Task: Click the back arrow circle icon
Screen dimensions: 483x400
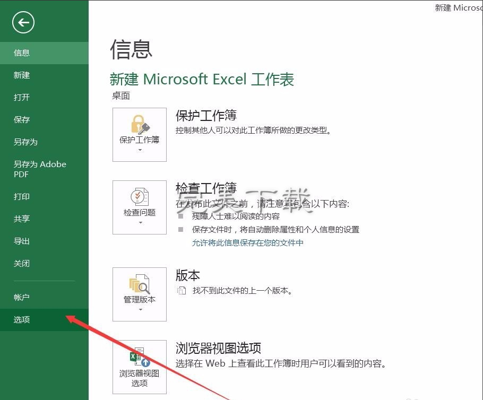Action: pyautogui.click(x=23, y=22)
